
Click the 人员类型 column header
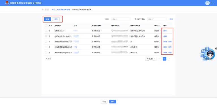pos(58,26)
